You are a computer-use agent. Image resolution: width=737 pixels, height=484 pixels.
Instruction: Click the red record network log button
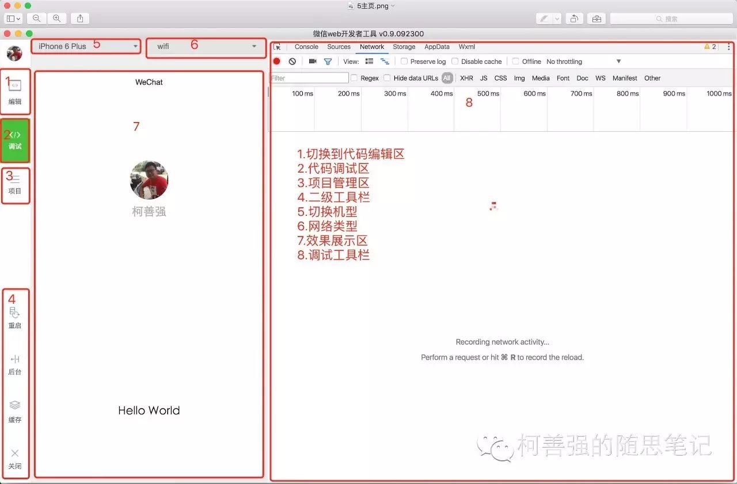pos(277,61)
